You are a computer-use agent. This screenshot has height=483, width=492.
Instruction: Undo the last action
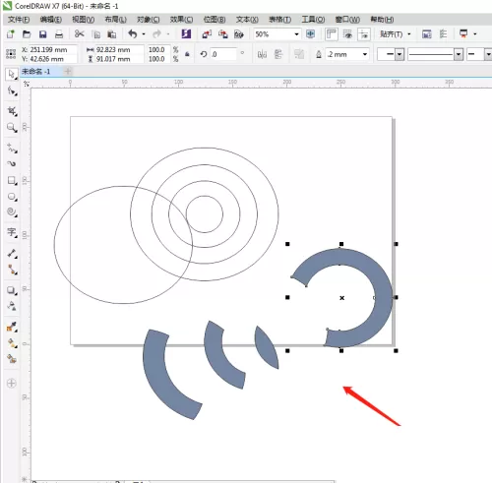tap(133, 33)
